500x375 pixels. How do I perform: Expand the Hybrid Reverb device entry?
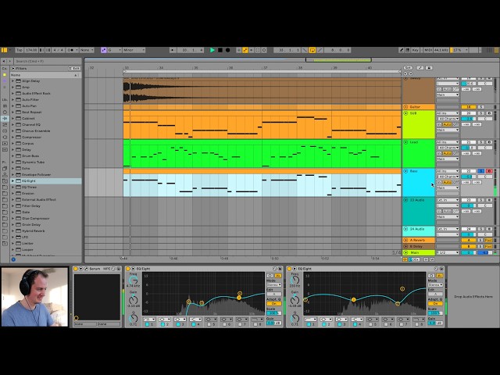tap(12, 231)
